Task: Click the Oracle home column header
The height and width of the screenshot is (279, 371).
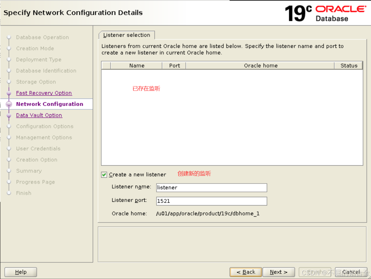Action: (260, 66)
